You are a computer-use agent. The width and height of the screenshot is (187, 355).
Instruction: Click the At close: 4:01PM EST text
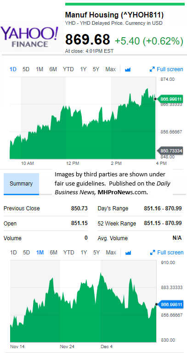pyautogui.click(x=89, y=51)
